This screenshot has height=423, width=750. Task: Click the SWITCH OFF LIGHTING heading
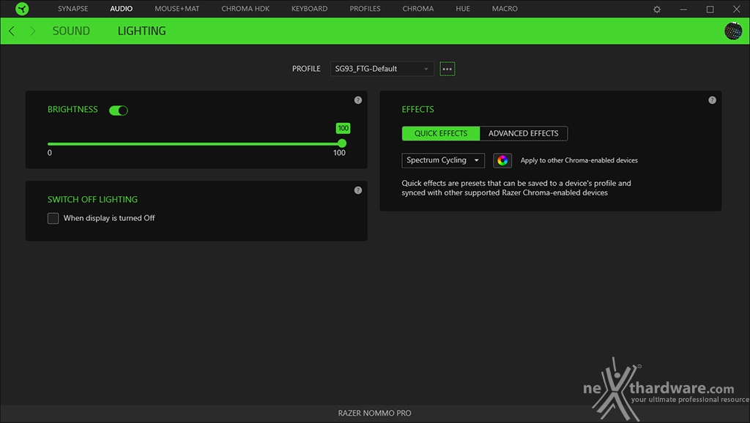point(92,199)
